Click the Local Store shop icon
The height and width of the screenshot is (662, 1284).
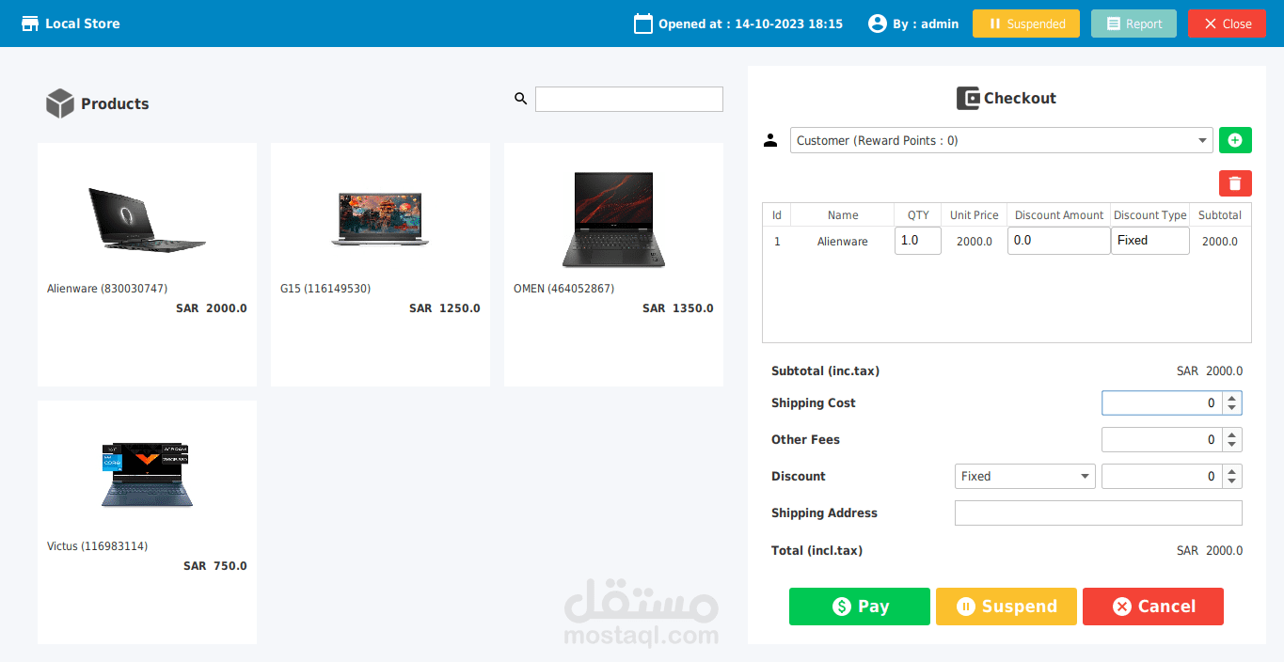[x=30, y=24]
